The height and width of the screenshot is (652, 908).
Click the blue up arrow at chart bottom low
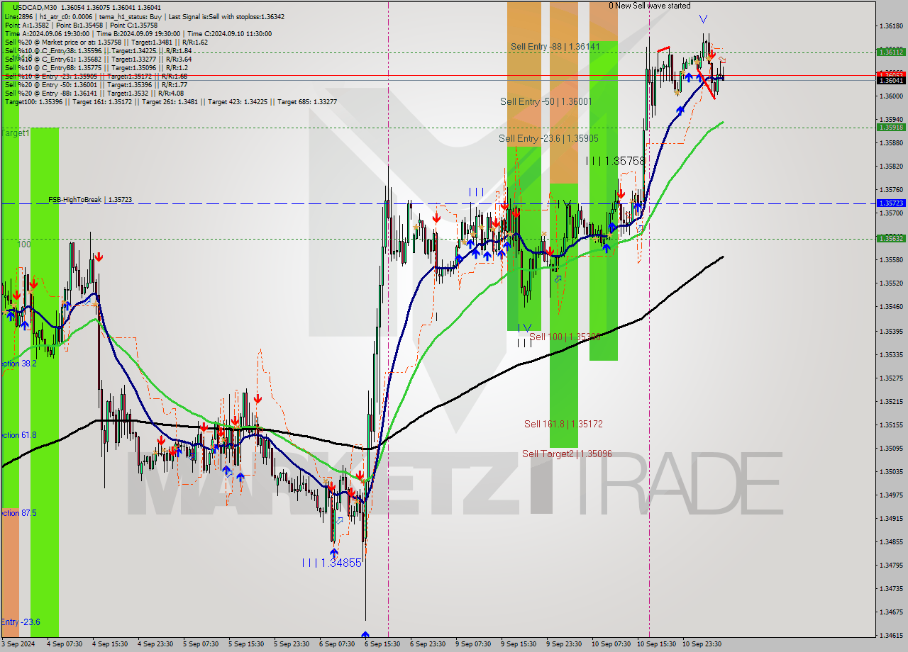(x=365, y=635)
